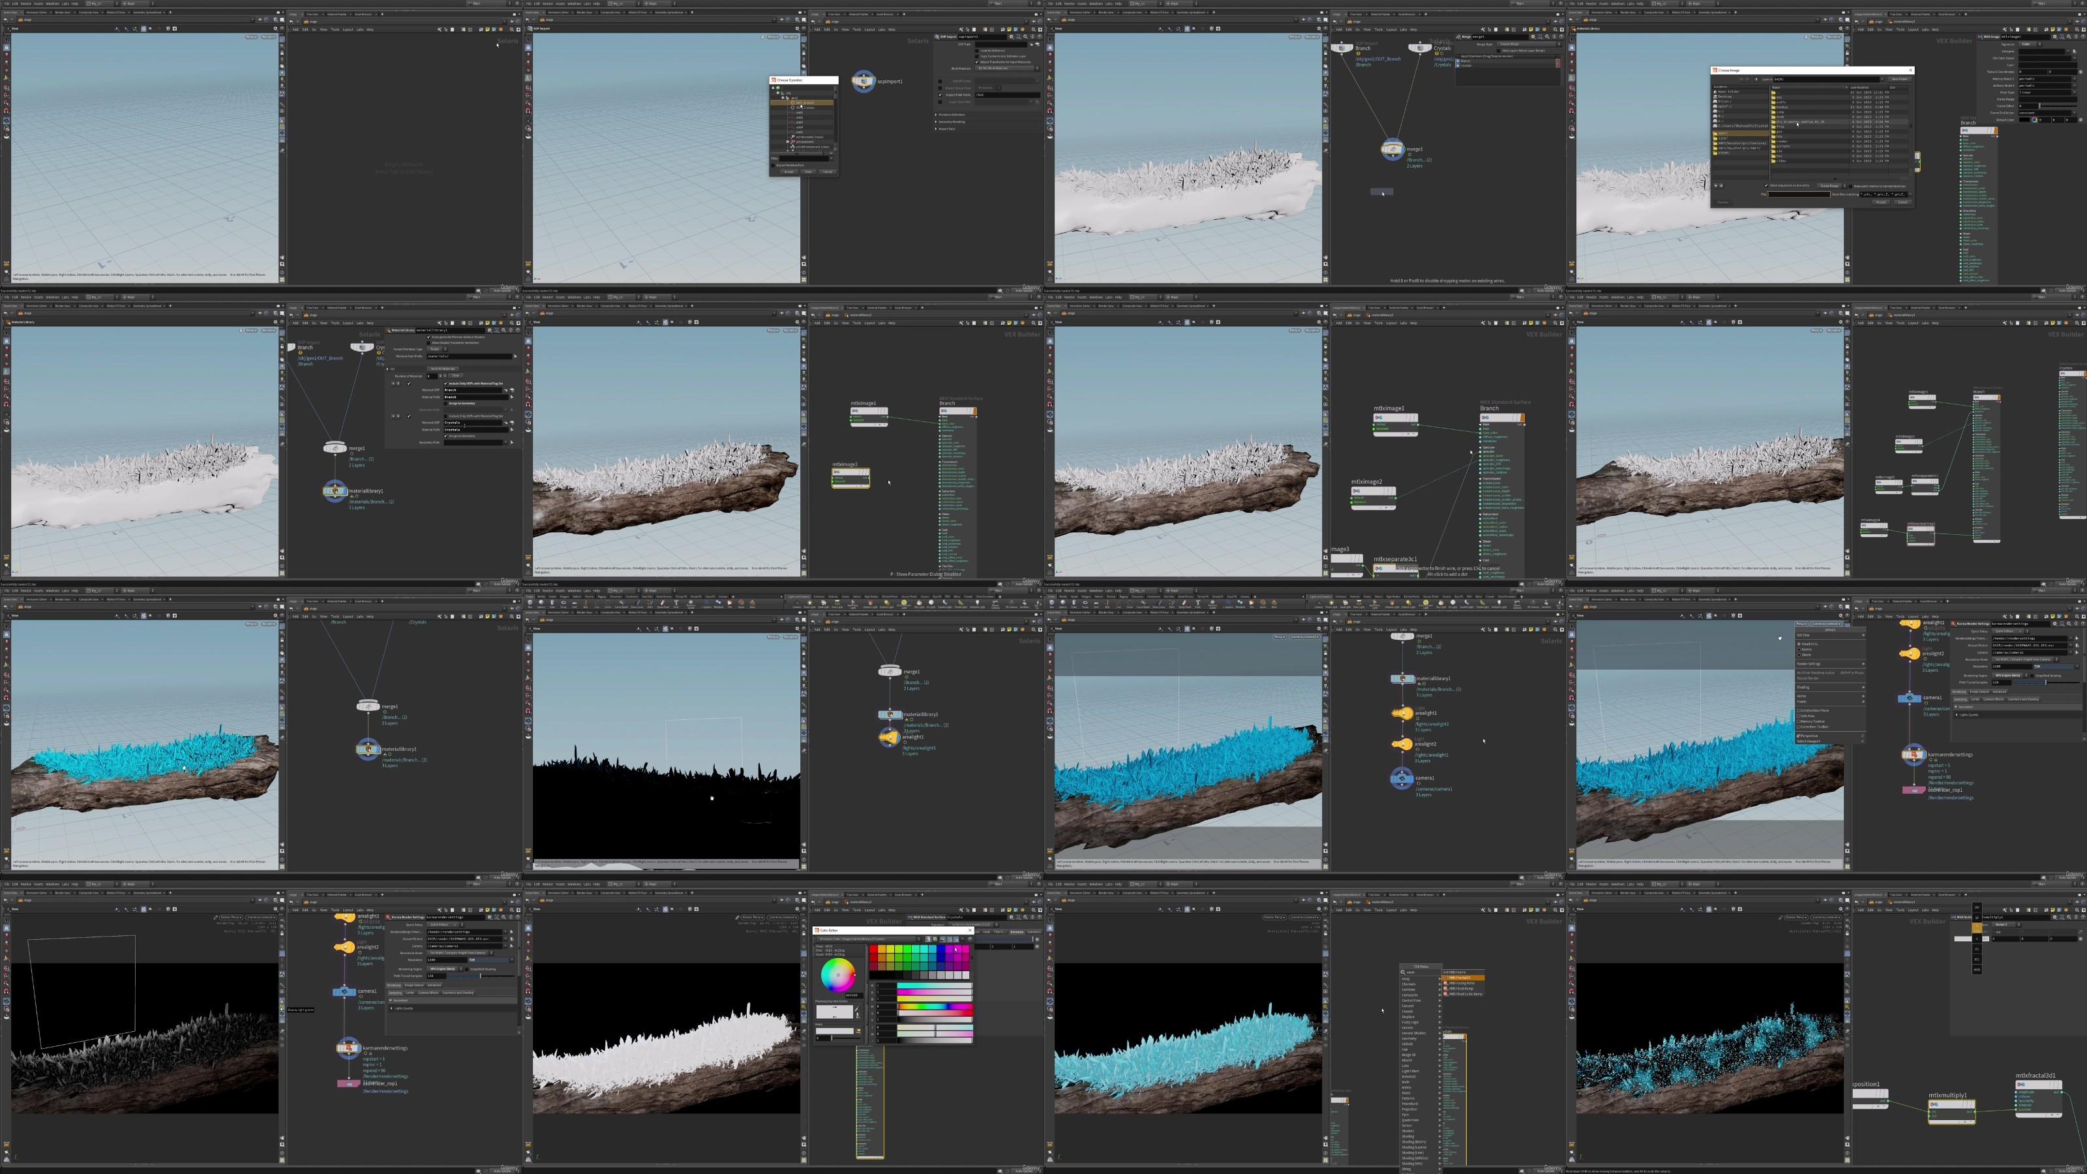Select OUT_Crystals in operator tree

coord(805,108)
